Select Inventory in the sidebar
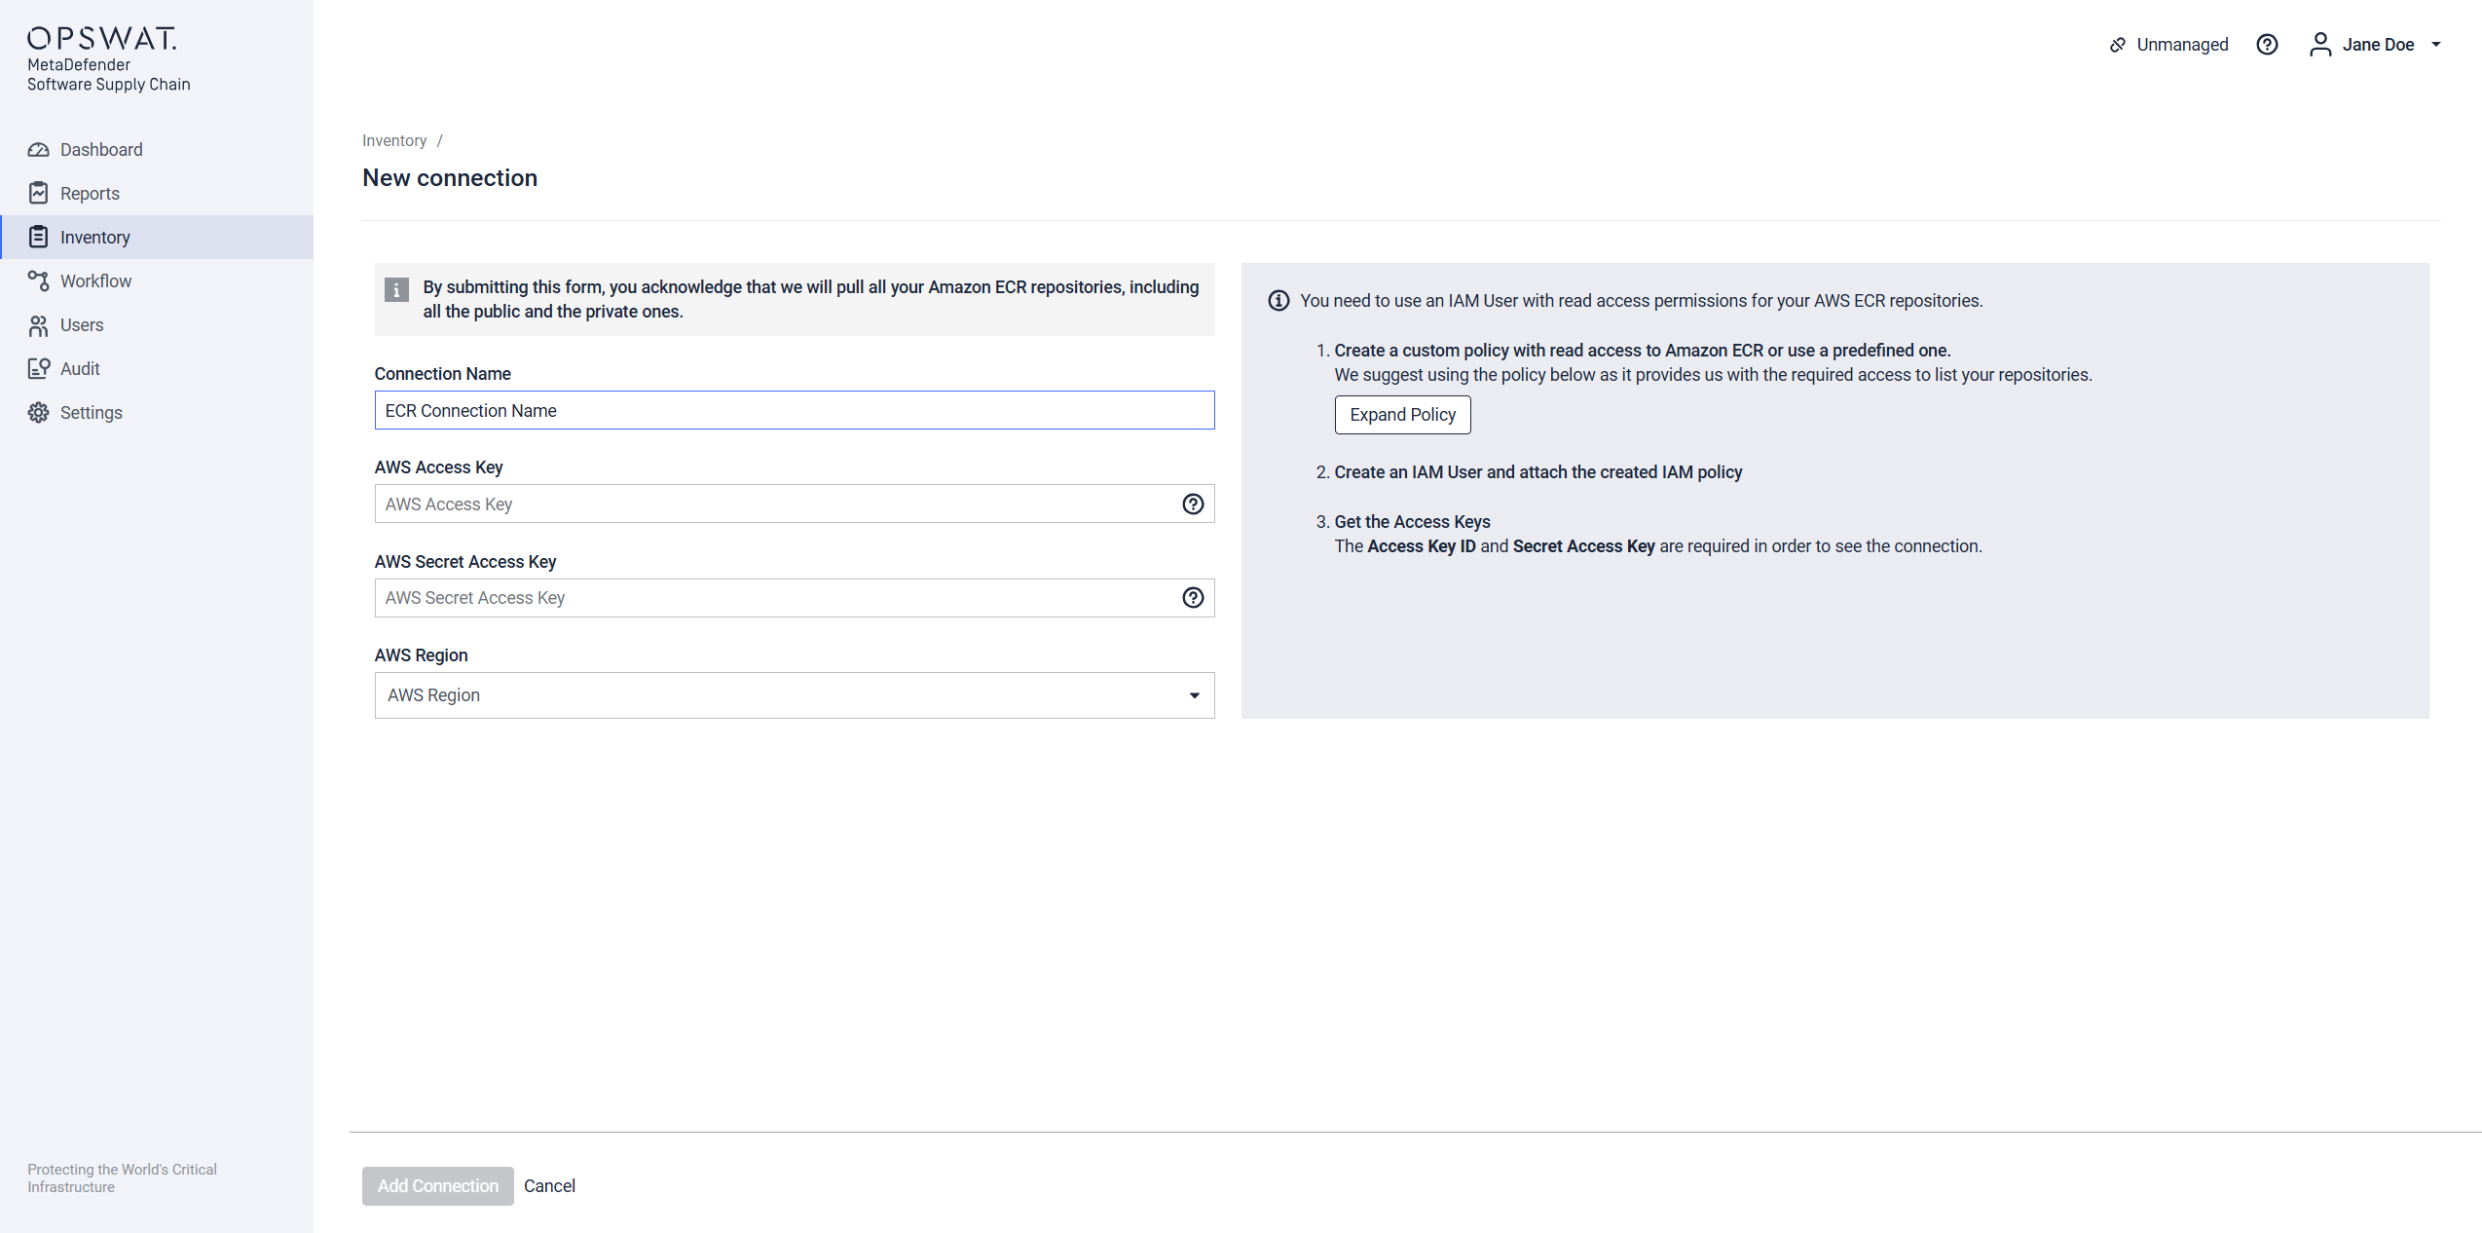The width and height of the screenshot is (2482, 1233). tap(157, 238)
